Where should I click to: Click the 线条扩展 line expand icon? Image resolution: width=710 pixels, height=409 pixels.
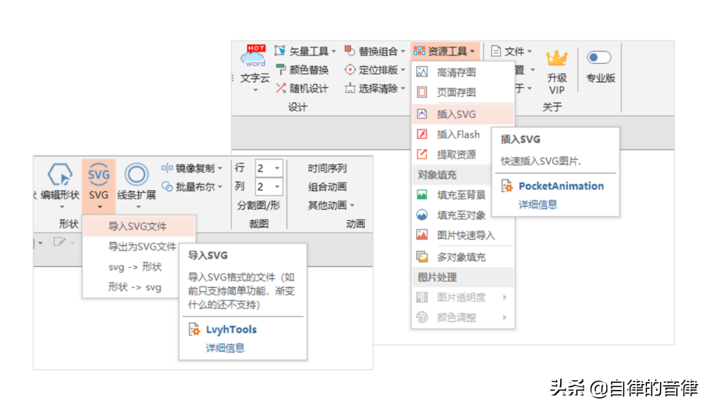pyautogui.click(x=136, y=174)
